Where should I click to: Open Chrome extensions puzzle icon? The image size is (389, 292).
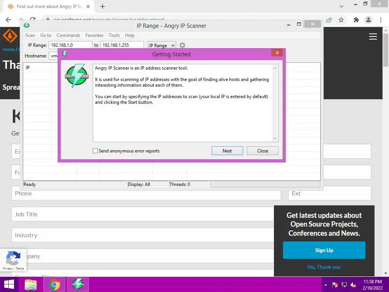coord(356,20)
